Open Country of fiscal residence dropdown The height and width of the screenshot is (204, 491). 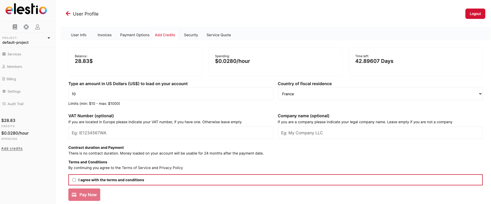[x=380, y=94]
